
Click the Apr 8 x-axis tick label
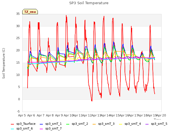pyautogui.click(x=50, y=115)
